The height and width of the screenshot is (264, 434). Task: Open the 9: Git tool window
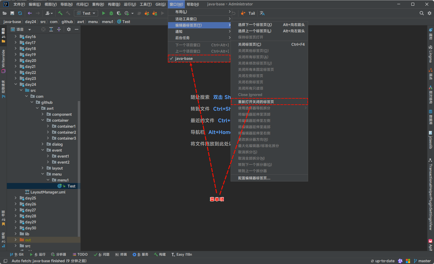tap(17, 254)
